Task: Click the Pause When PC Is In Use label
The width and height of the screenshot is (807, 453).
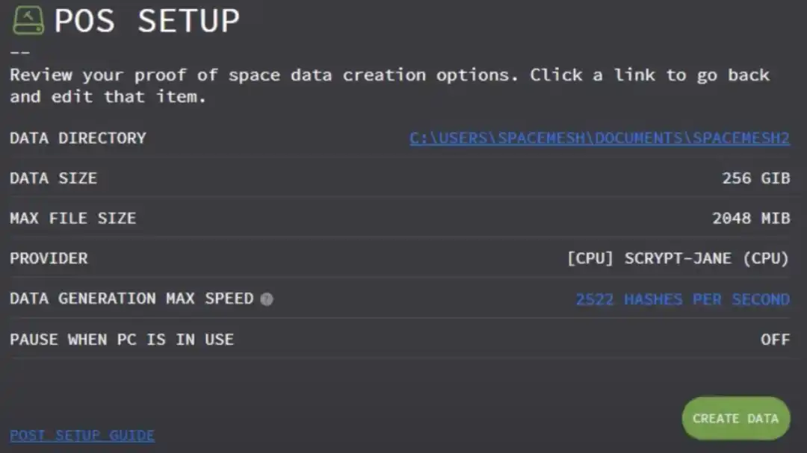Action: 122,340
